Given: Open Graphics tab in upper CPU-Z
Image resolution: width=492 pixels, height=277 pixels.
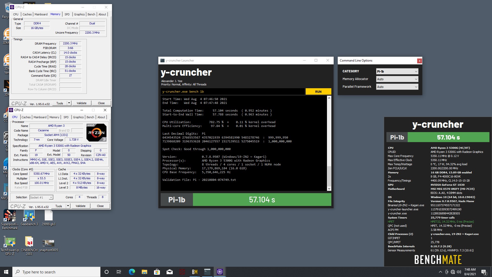Looking at the screenshot, I should click(x=79, y=14).
